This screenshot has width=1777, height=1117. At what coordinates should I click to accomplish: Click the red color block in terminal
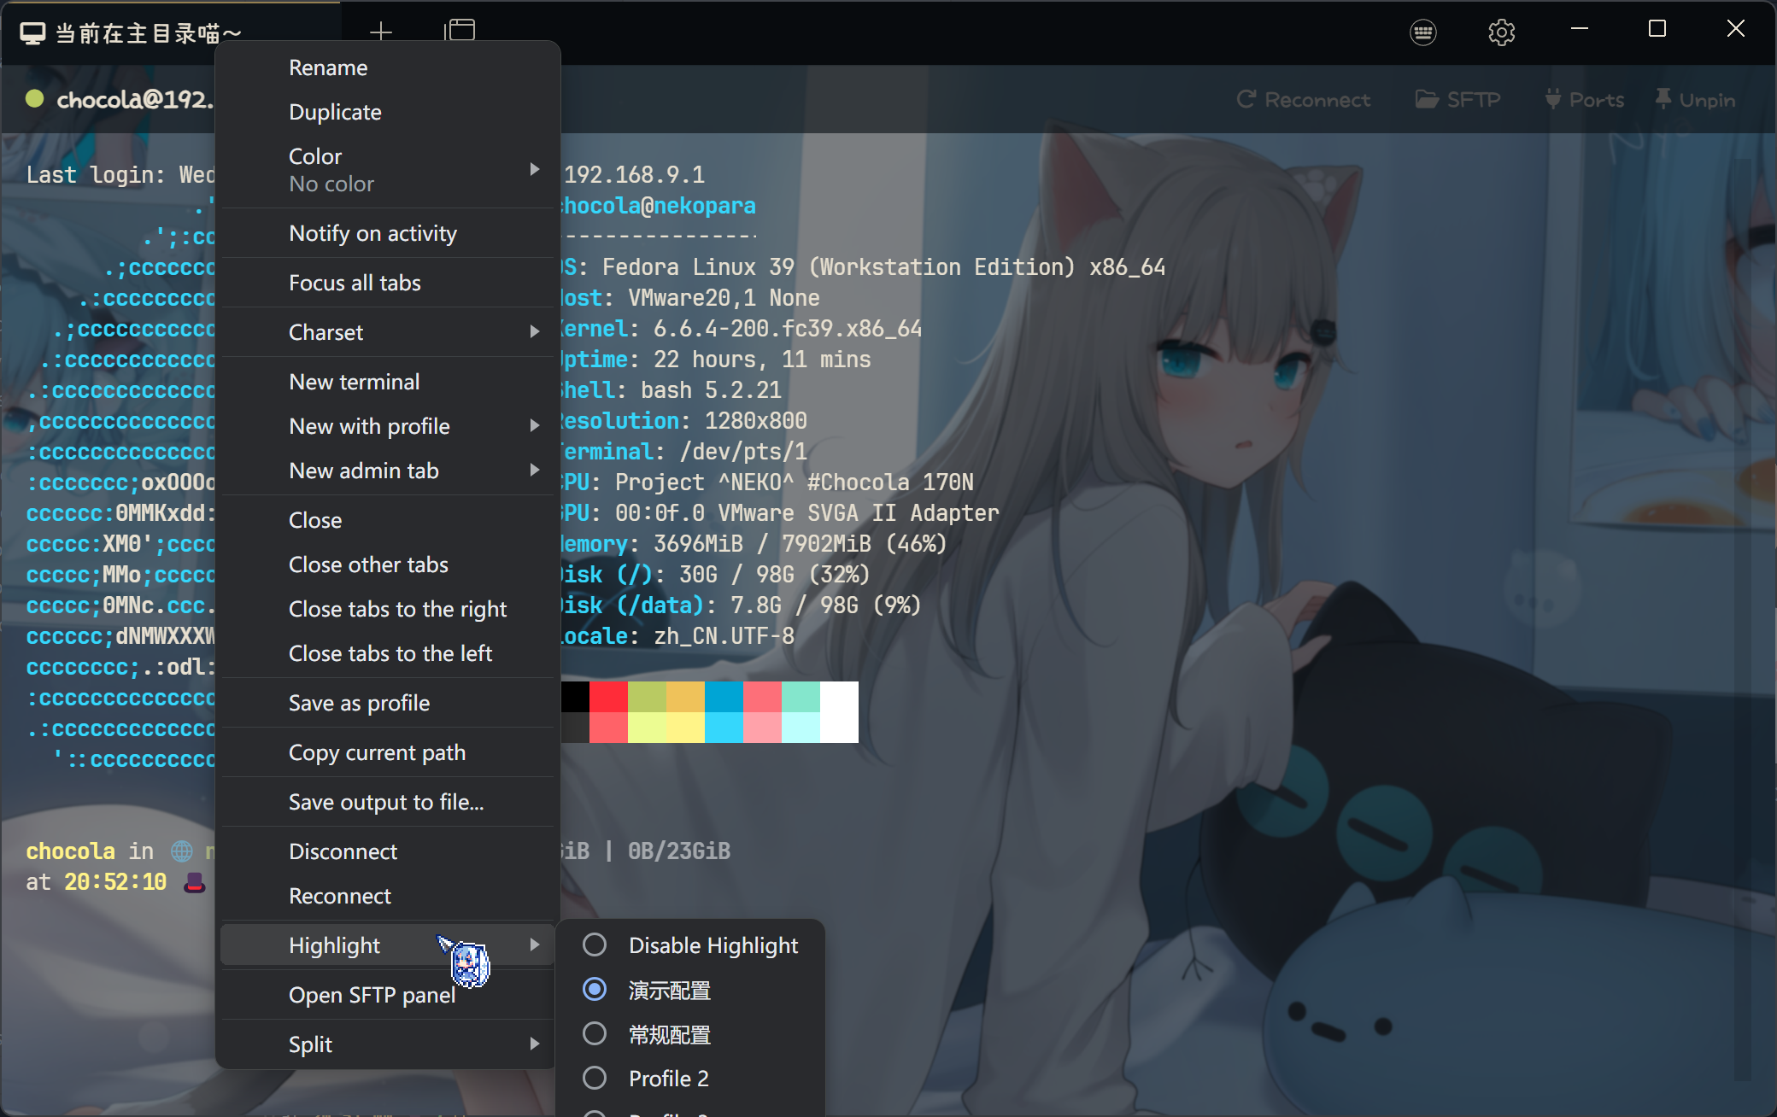click(x=608, y=697)
